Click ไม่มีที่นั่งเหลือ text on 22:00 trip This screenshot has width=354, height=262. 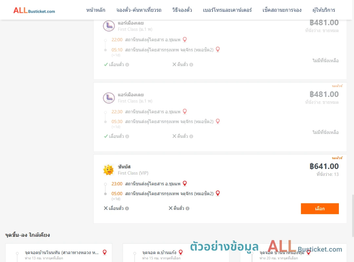pyautogui.click(x=325, y=61)
